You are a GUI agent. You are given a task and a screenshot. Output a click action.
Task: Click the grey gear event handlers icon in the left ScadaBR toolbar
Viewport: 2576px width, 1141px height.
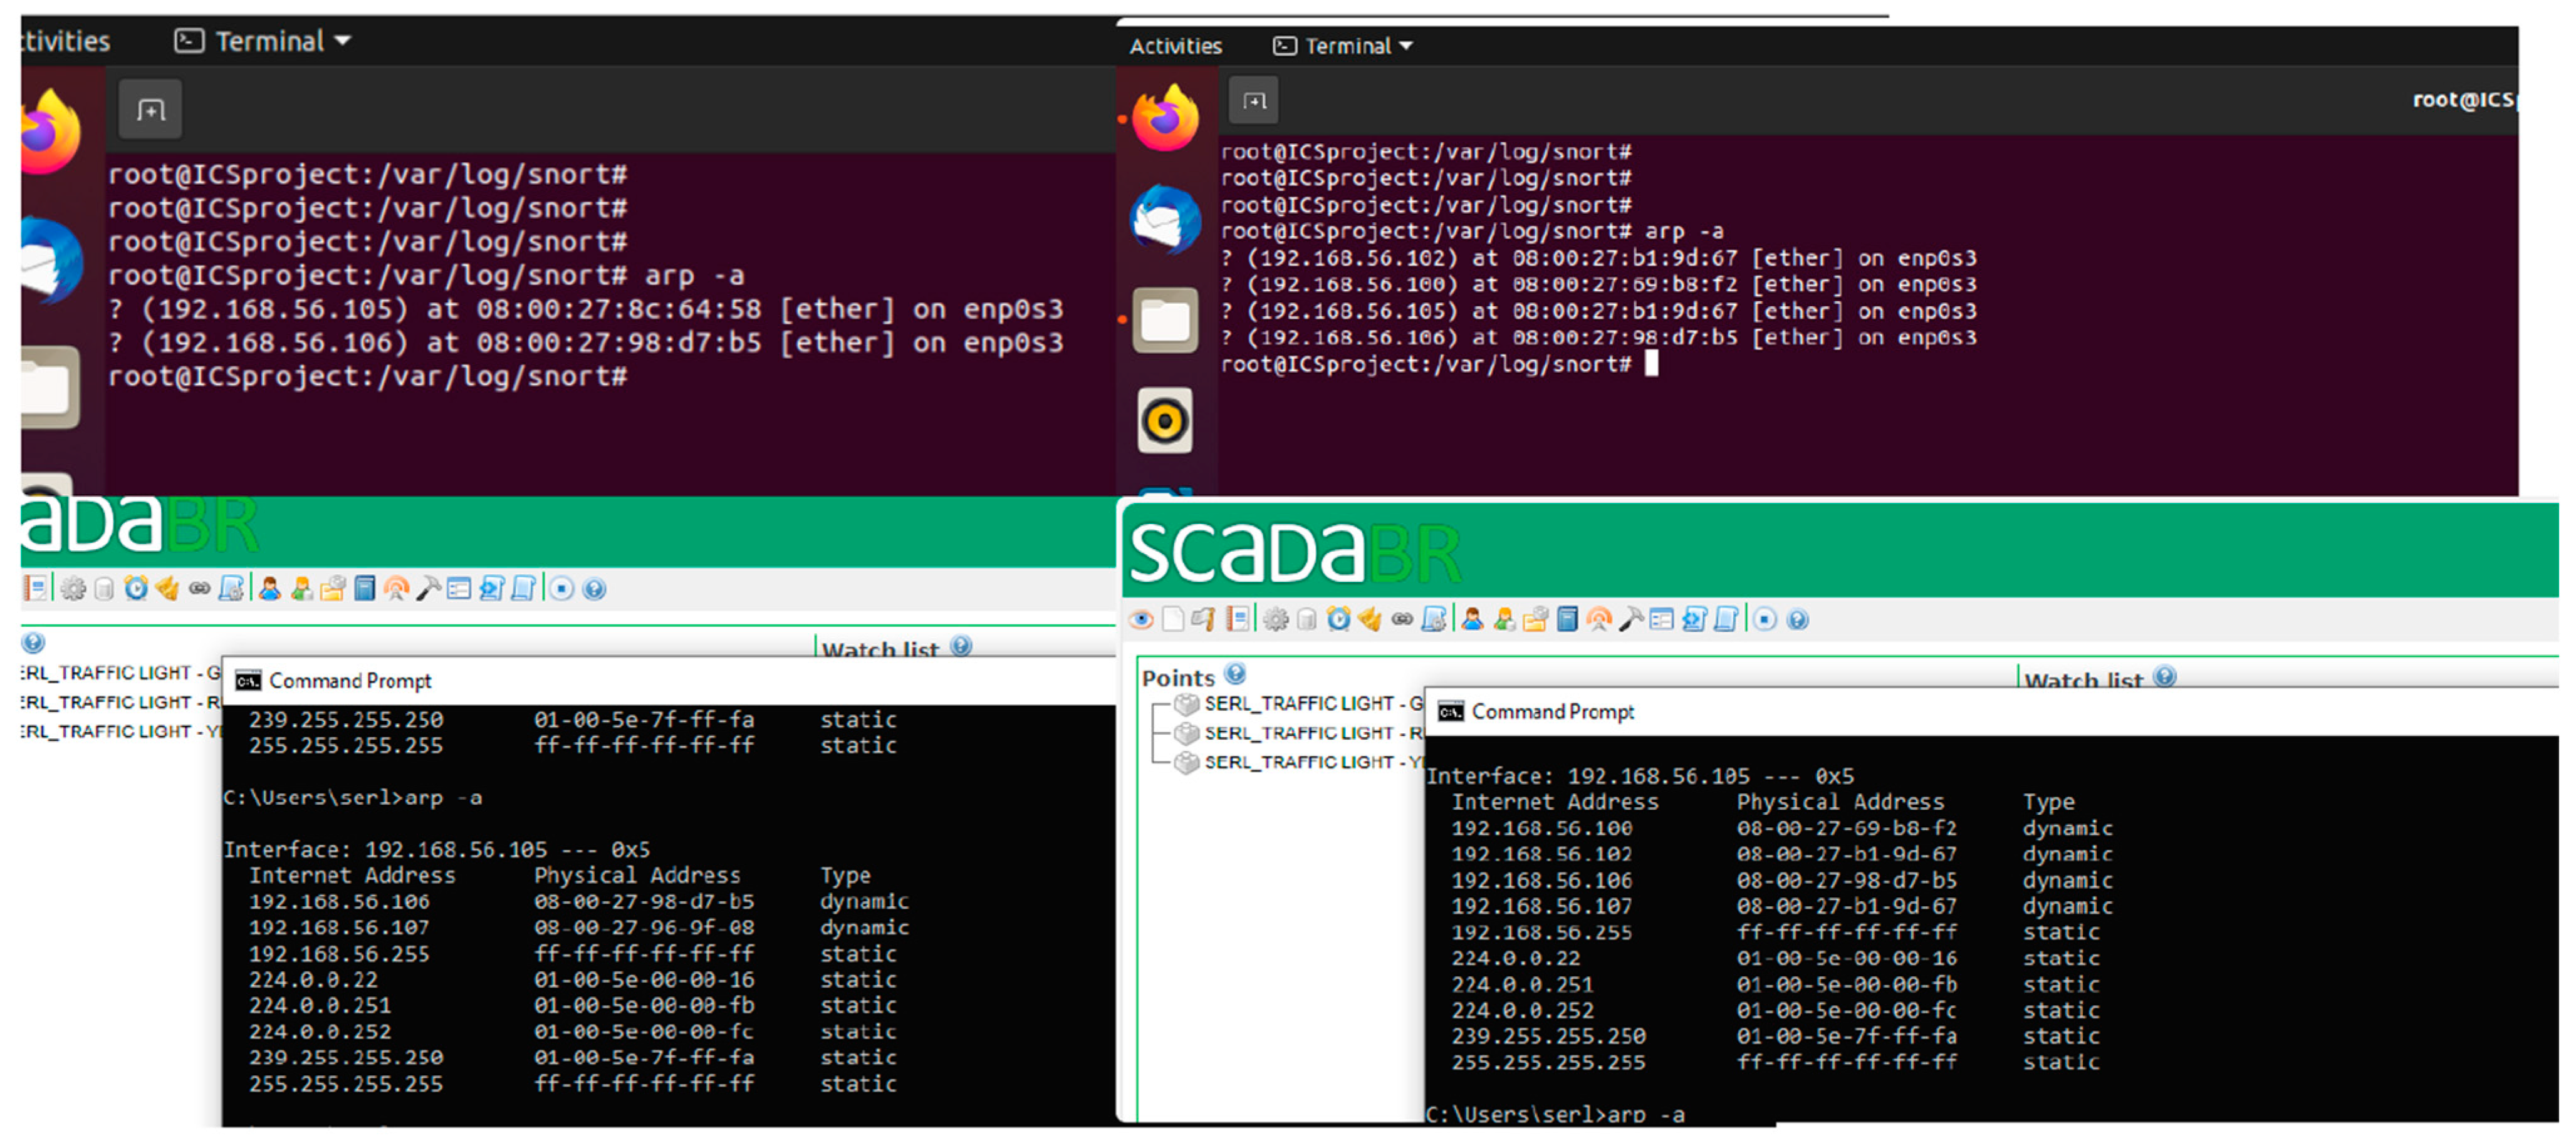[73, 589]
